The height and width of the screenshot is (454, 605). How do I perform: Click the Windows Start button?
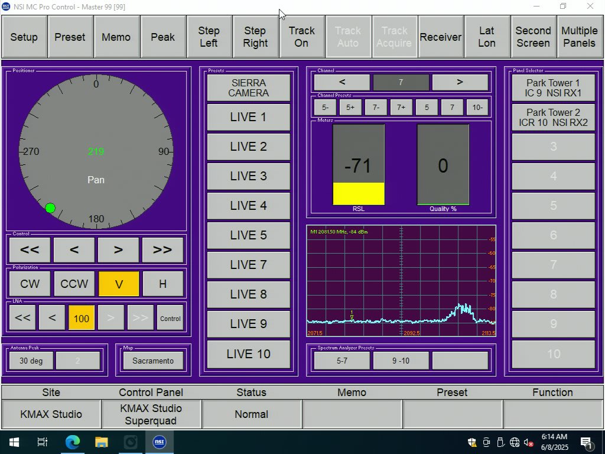coord(14,442)
